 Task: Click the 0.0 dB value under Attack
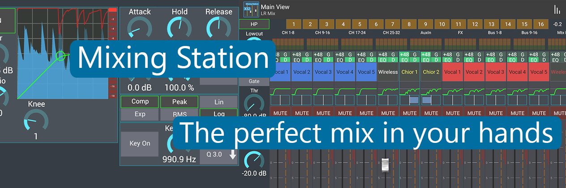pos(140,88)
